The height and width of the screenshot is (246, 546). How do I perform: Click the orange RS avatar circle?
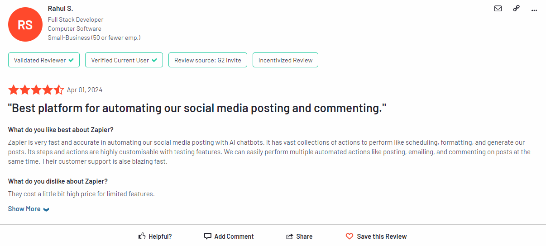coord(25,25)
